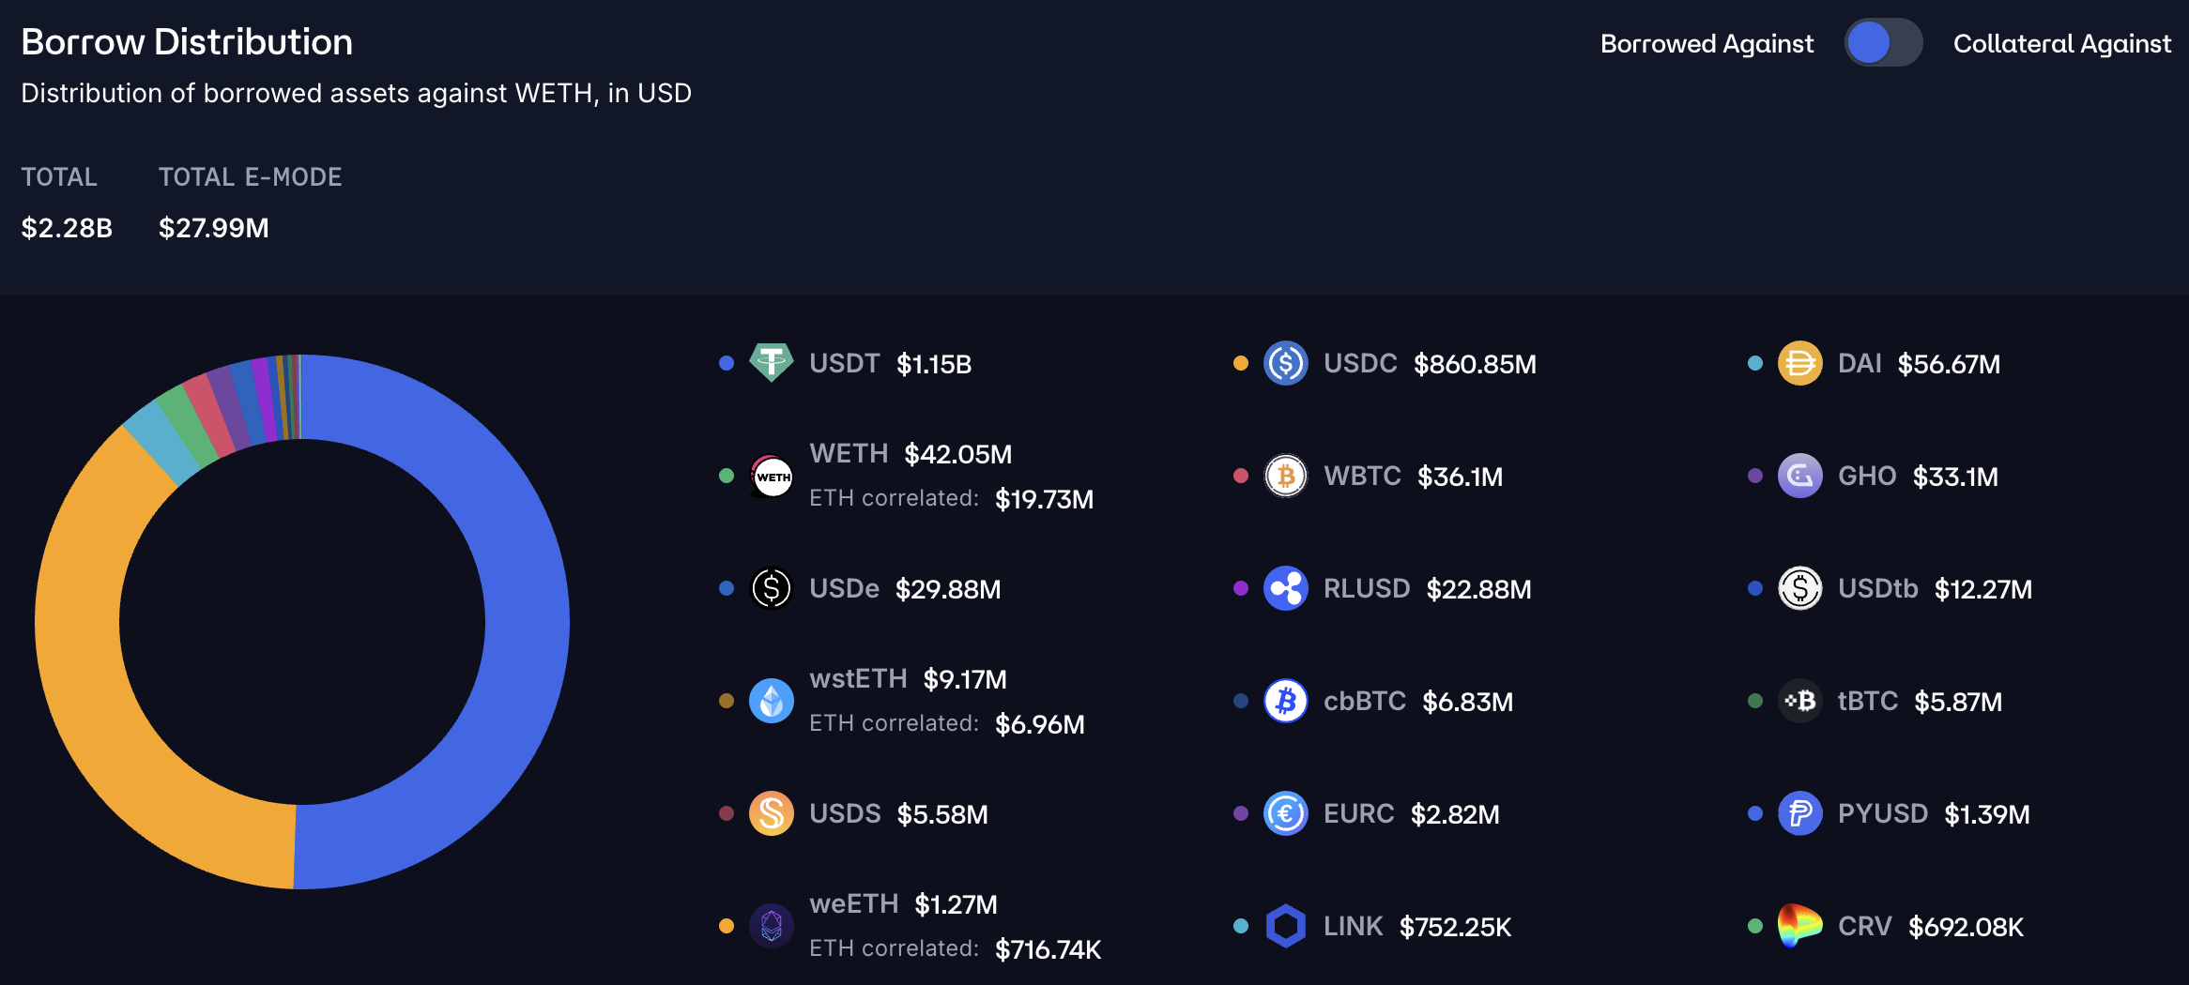Viewport: 2189px width, 985px height.
Task: Click the GHO ghost icon
Action: coord(1800,476)
